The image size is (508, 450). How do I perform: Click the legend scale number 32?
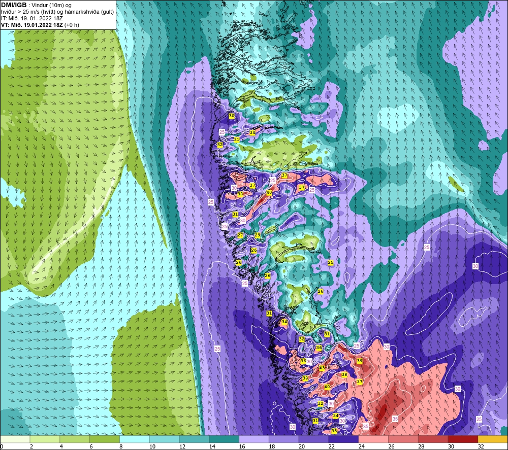(x=481, y=446)
